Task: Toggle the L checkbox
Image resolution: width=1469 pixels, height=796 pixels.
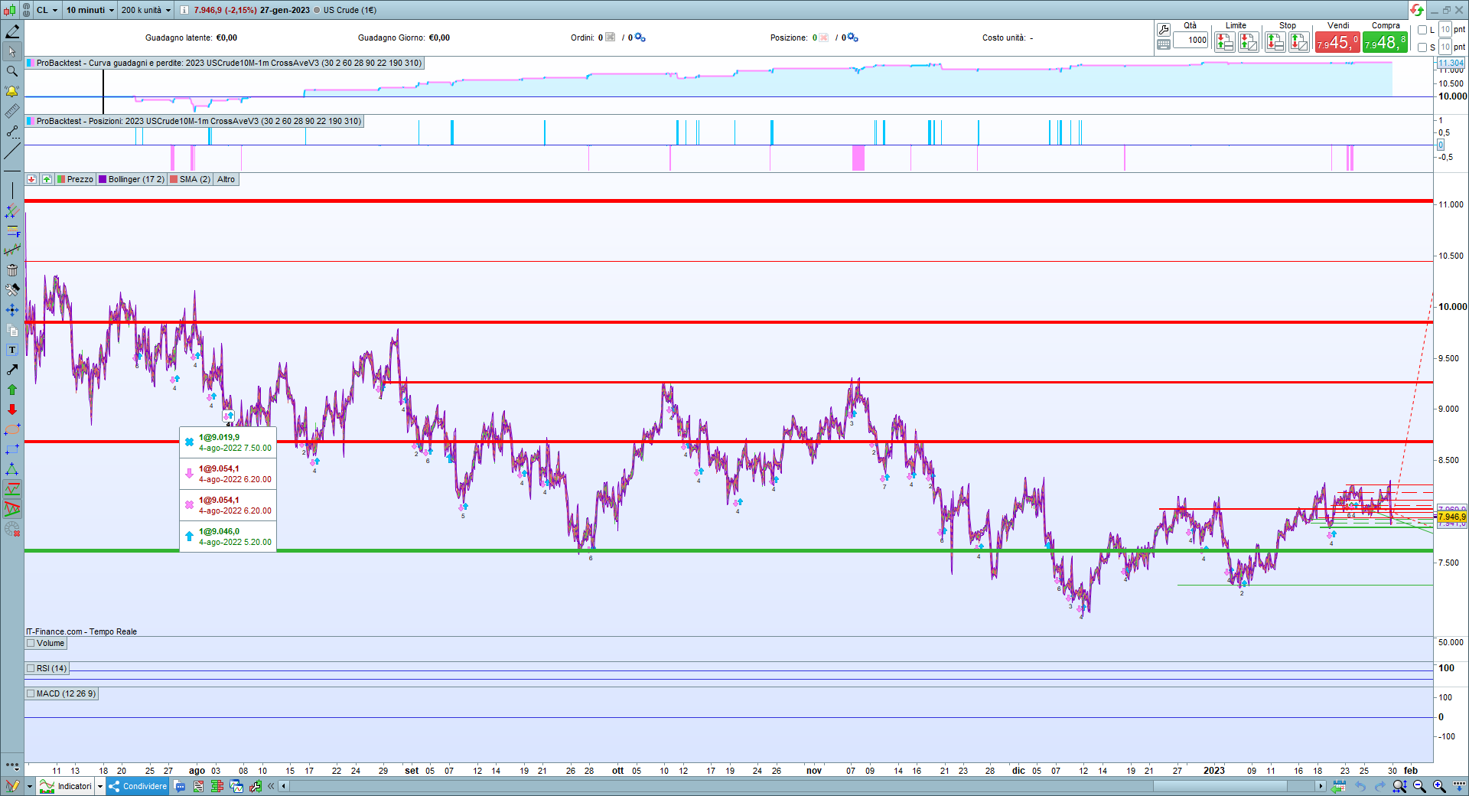Action: pos(1422,30)
